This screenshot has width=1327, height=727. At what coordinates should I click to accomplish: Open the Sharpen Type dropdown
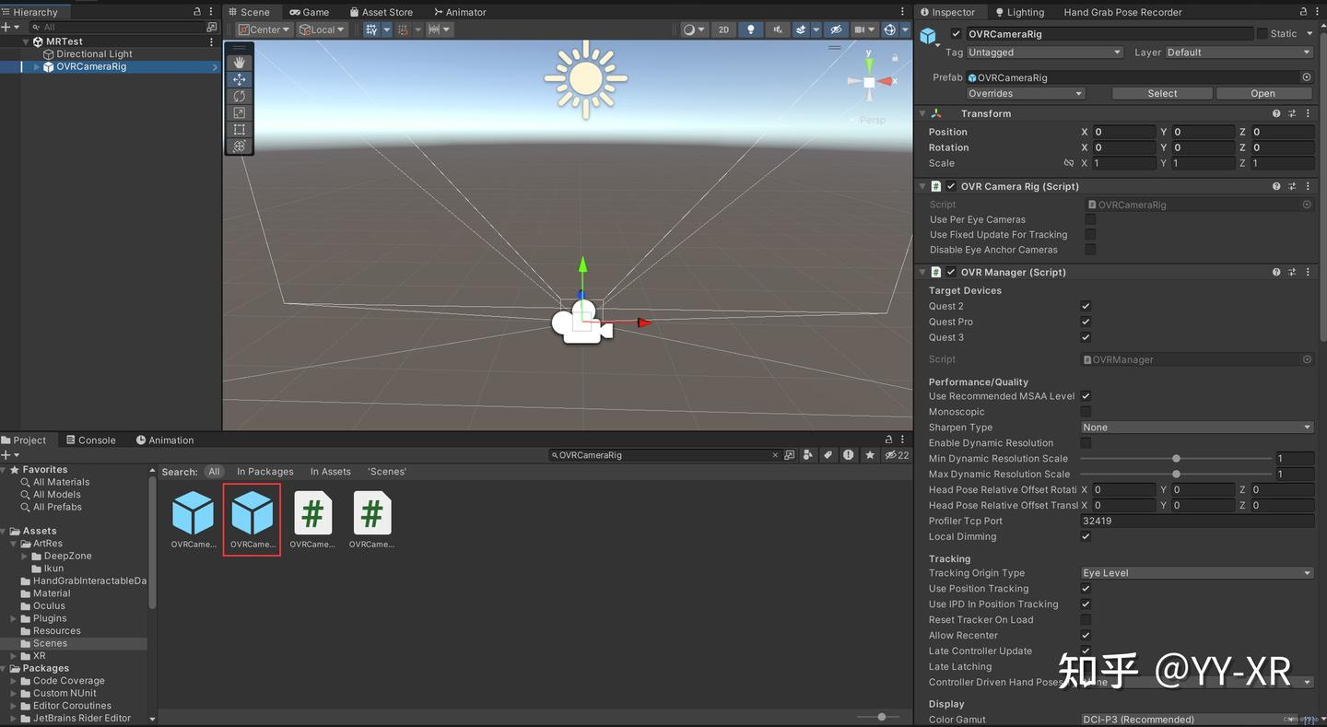pos(1196,427)
